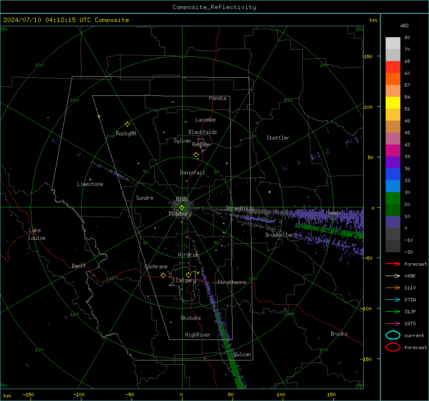
Task: Click the yellow radar-site diamond at Olds
Action: [x=182, y=208]
